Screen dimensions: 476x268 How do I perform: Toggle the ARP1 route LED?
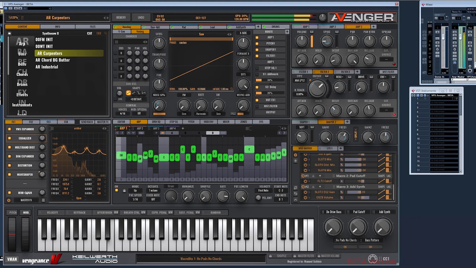tap(257, 37)
